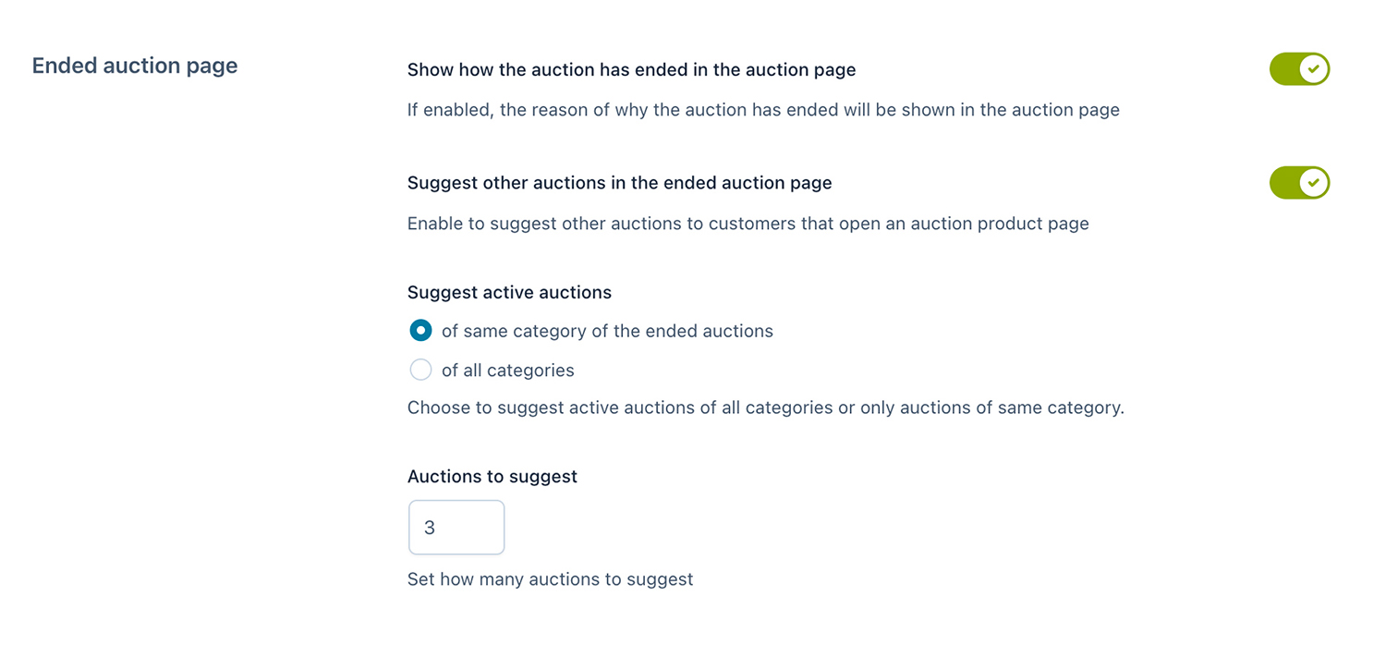Click the 'Auctions to suggest' field label
The height and width of the screenshot is (669, 1386).
(492, 477)
